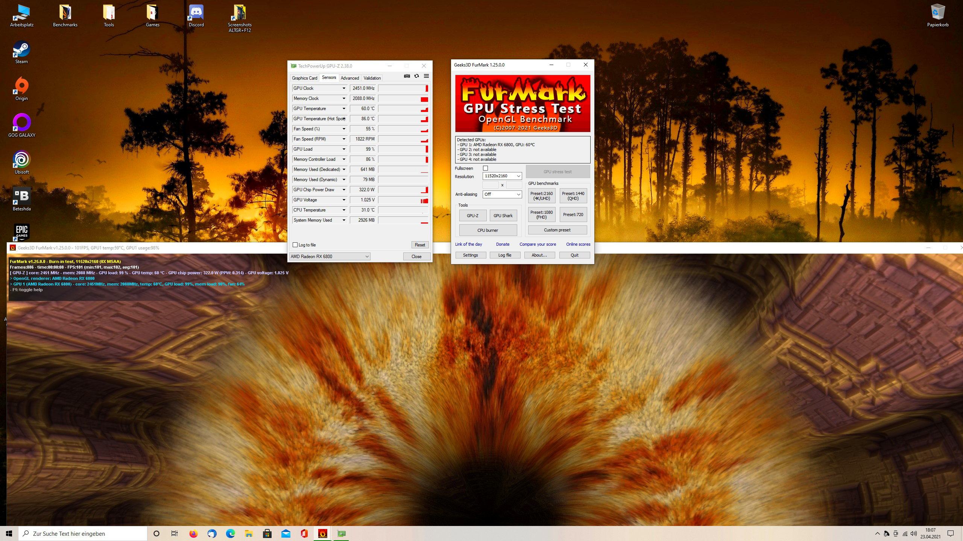
Task: Open the GPU Shark tool
Action: [x=503, y=216]
